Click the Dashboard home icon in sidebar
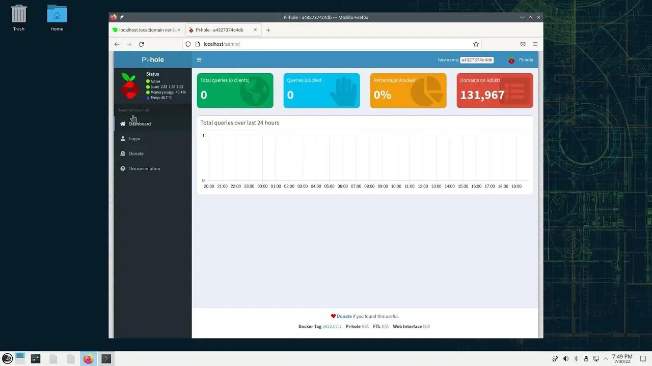 pyautogui.click(x=123, y=124)
